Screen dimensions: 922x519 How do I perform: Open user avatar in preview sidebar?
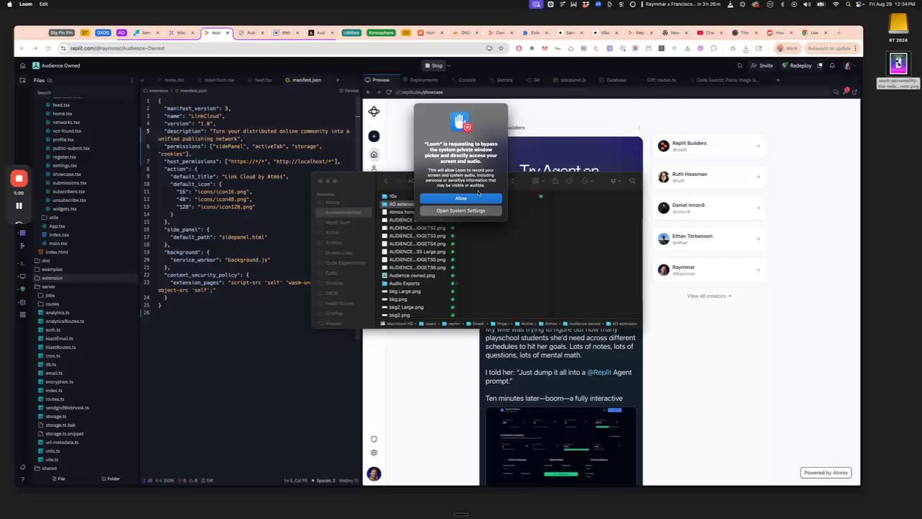pos(374,474)
